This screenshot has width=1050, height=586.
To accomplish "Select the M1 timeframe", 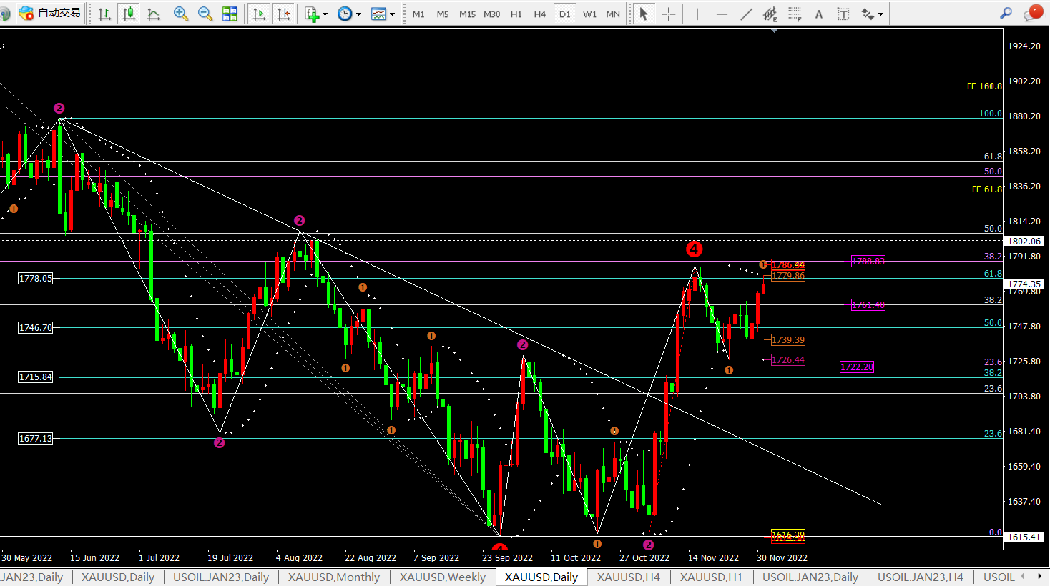I will pos(418,14).
